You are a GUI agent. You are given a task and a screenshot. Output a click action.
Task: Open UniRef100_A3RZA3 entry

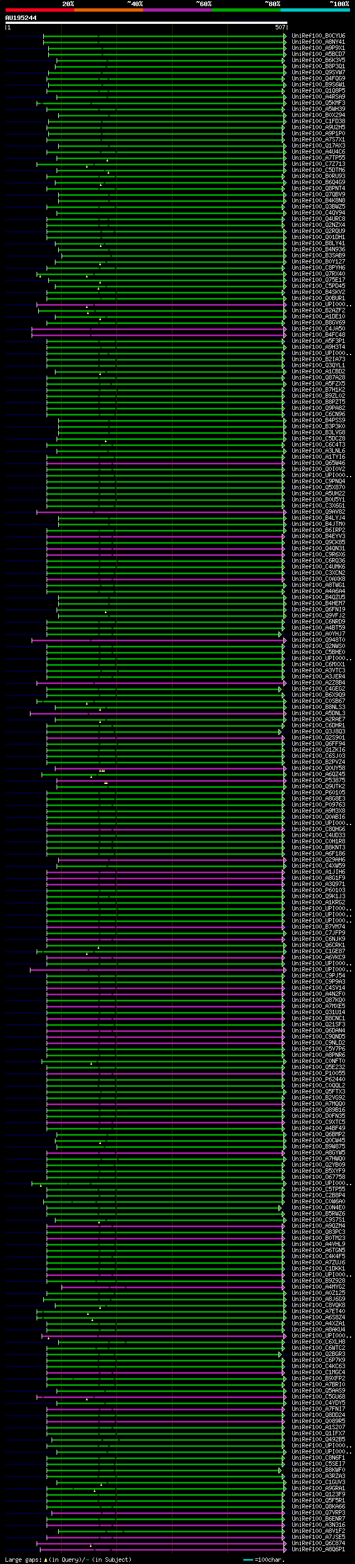coord(318,1476)
